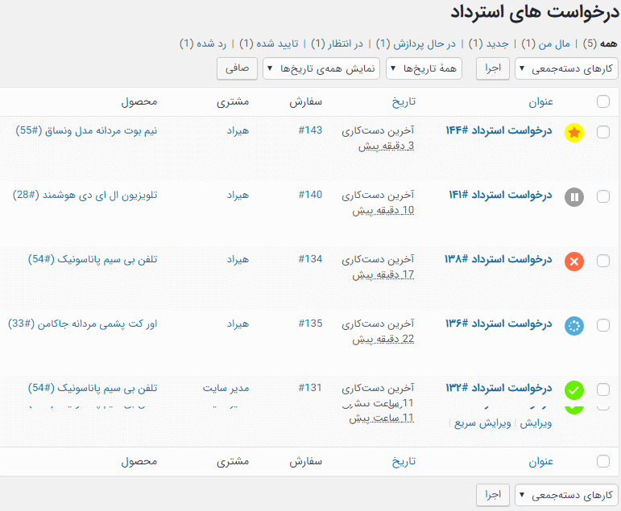Click the yellow star status icon for refund #144

pos(573,133)
